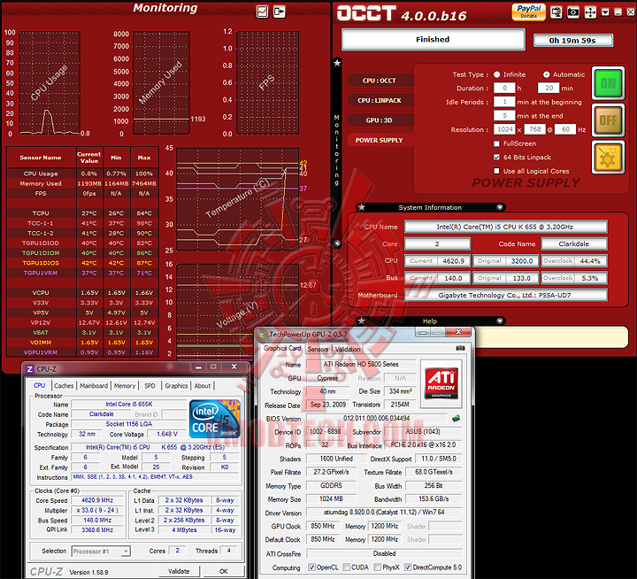Viewport: 637px width, 579px height.
Task: Click the GPU-Z screenshot camera icon
Action: 460,349
